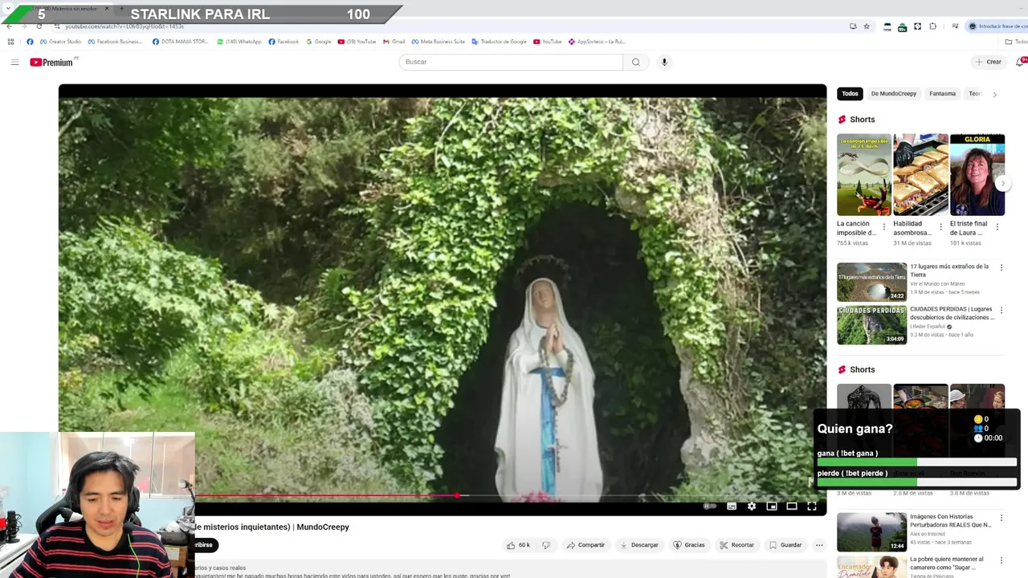This screenshot has width=1028, height=578.
Task: Open options for Habilidad asombrosa short
Action: pyautogui.click(x=940, y=227)
